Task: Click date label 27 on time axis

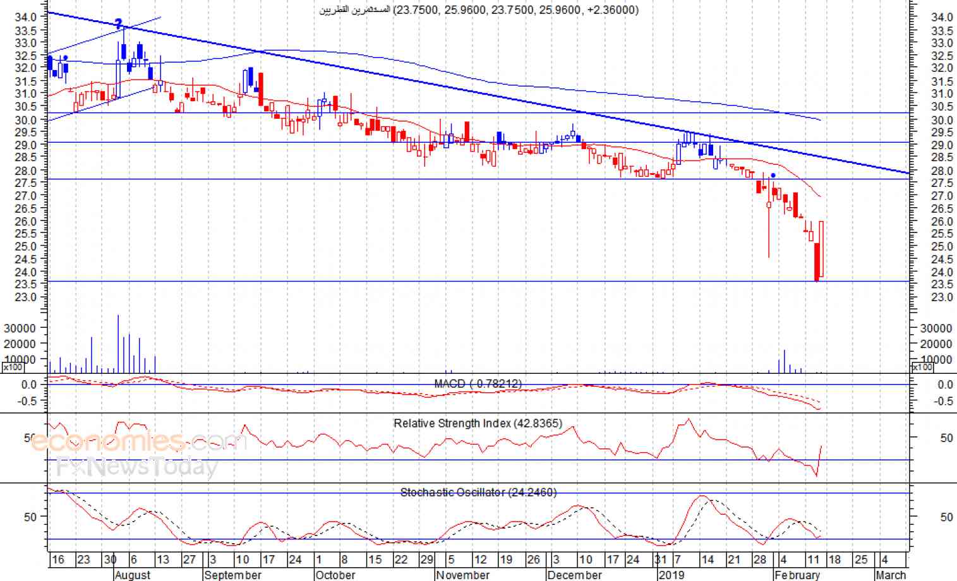Action: (x=189, y=560)
